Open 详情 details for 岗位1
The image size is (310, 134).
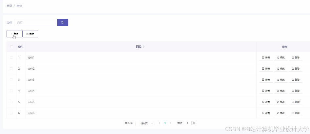point(266,58)
